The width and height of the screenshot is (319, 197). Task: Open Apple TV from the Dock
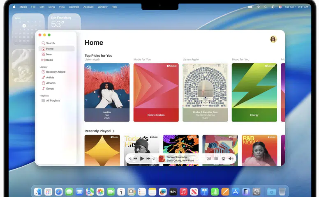(173, 192)
